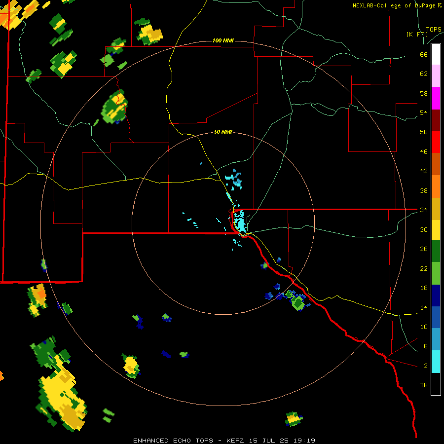The height and width of the screenshot is (444, 444).
Task: Click the "34" legend value
Action: pos(424,210)
